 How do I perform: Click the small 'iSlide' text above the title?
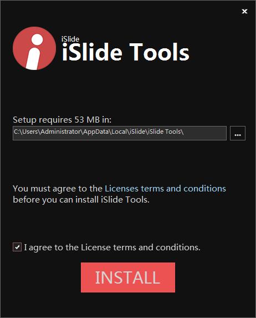(70, 39)
